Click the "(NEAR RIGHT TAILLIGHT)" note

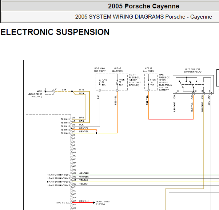pos(35,96)
